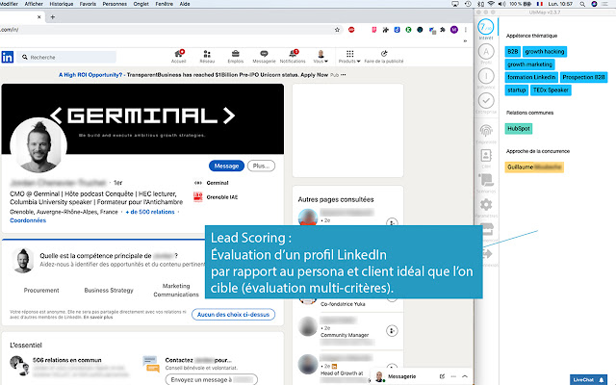Click the LiveChat button

point(588,379)
